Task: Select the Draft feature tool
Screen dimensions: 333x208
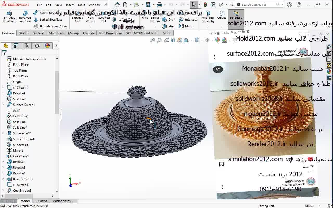Action: pyautogui.click(x=169, y=19)
